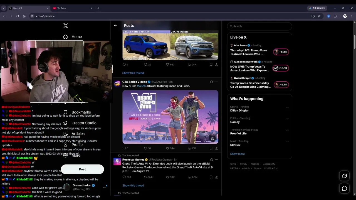The width and height of the screenshot is (356, 200).
Task: Open the Dramathadon account menu dots
Action: coord(105,187)
